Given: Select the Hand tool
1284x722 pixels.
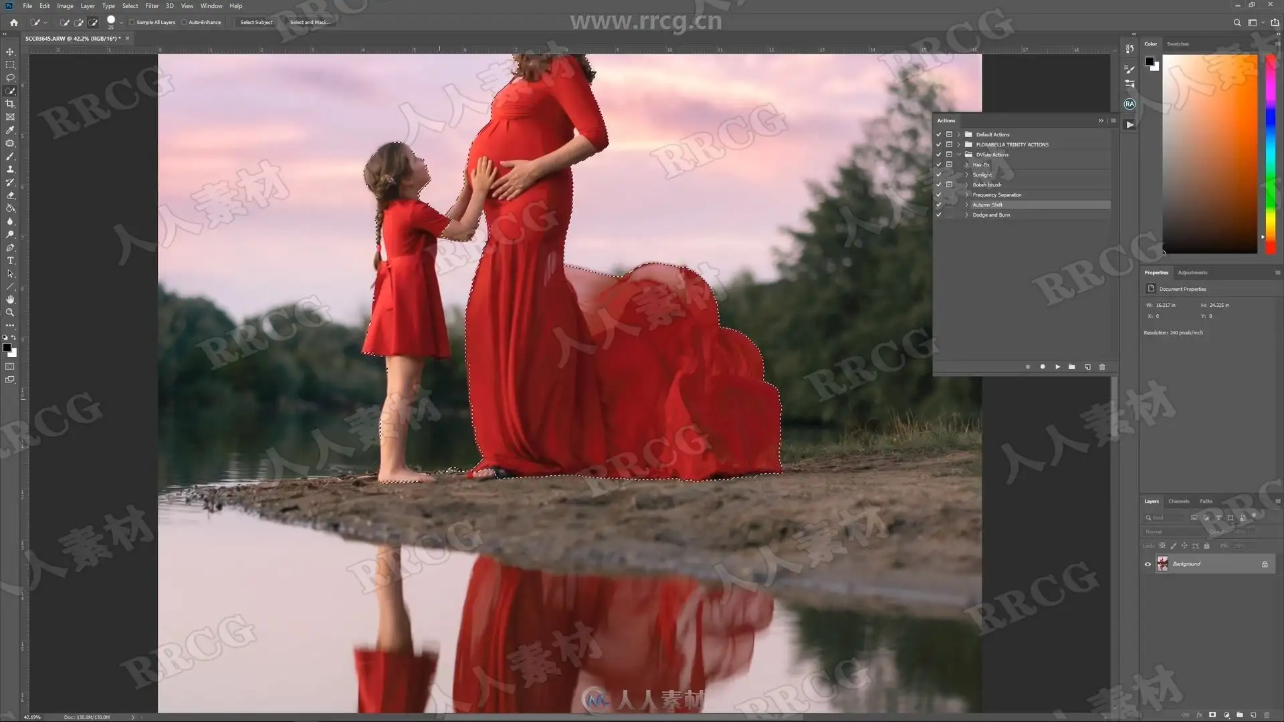Looking at the screenshot, I should pos(10,299).
